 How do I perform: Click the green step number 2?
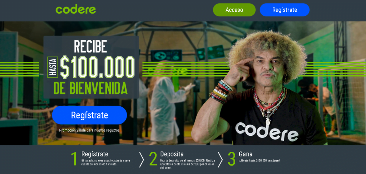pyautogui.click(x=153, y=159)
